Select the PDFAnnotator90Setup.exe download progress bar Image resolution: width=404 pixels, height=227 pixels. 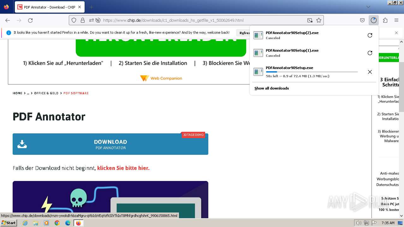(x=312, y=72)
